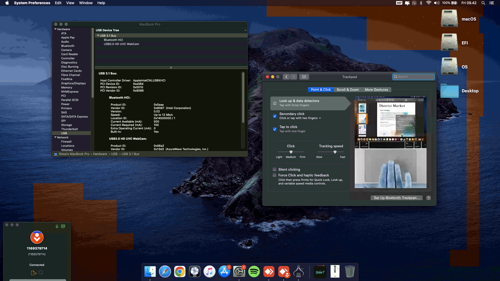
Task: Open Notification Center in menu bar
Action: tap(491, 3)
